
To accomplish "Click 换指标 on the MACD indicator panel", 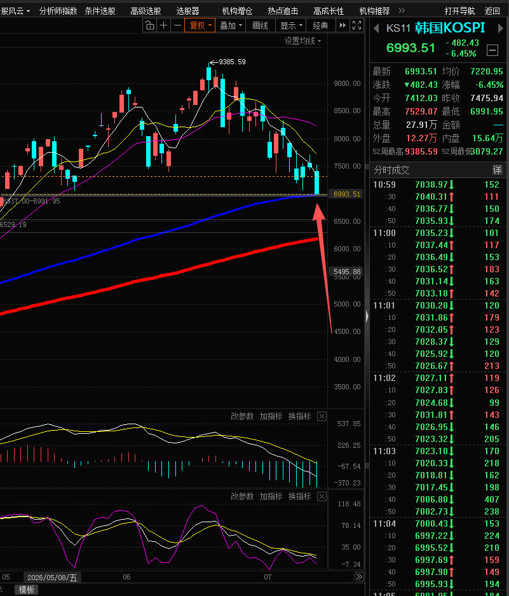I will tap(300, 416).
